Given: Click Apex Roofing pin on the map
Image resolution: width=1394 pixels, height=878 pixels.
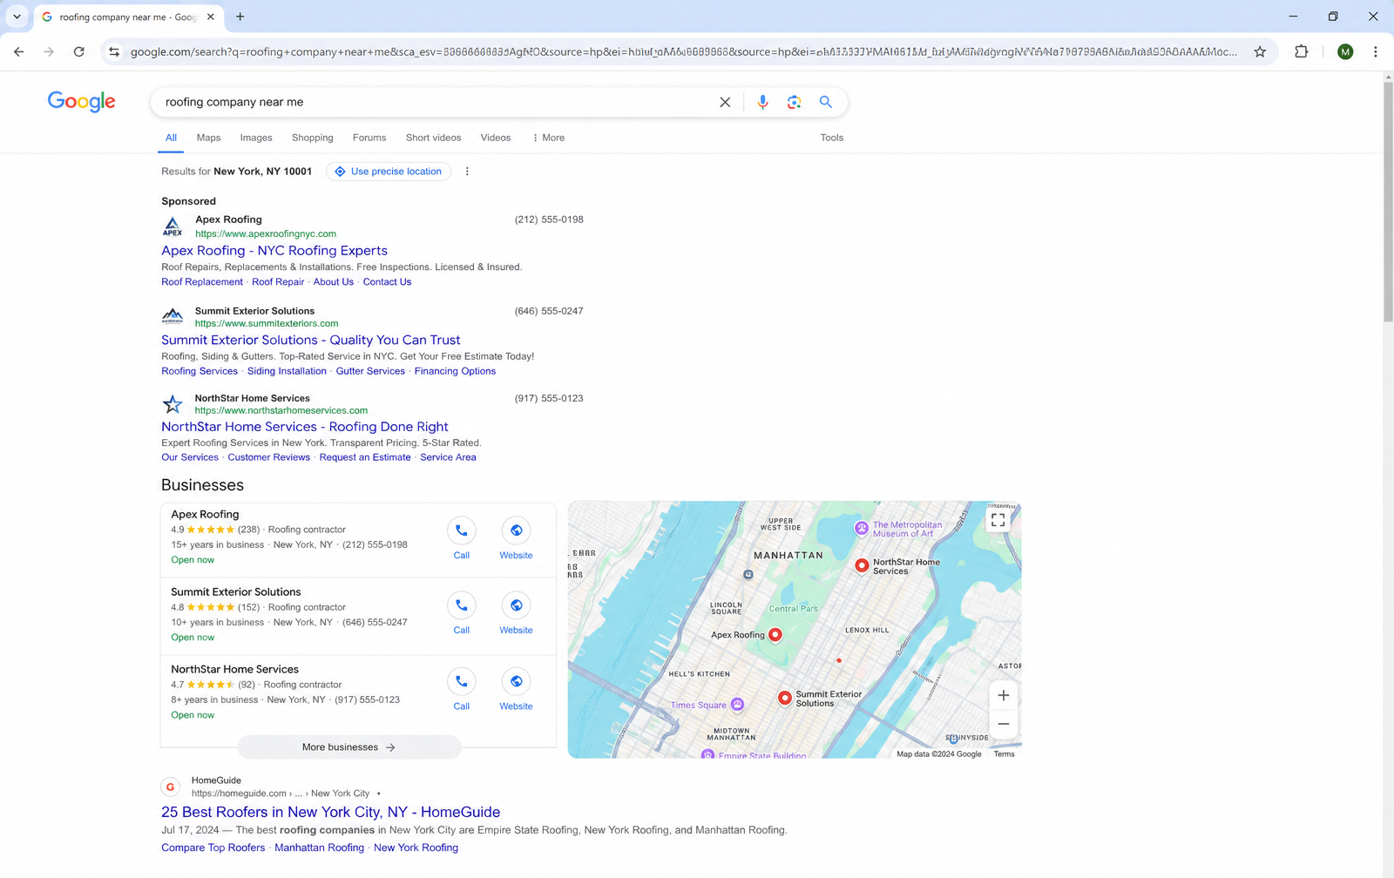Looking at the screenshot, I should (x=775, y=635).
